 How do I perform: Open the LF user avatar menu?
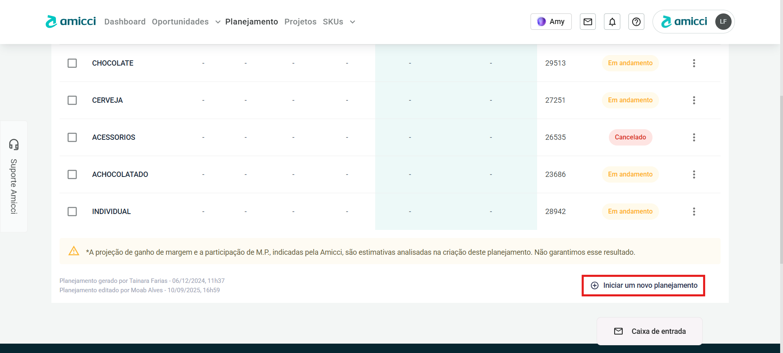[723, 22]
